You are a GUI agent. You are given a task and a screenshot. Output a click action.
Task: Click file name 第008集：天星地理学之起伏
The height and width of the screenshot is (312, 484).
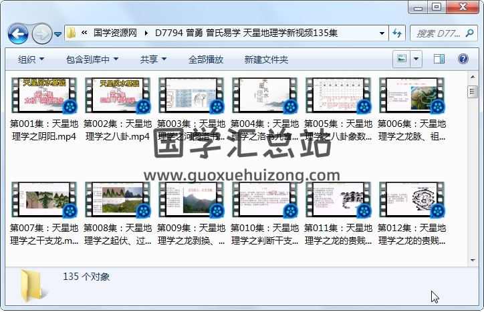[118, 235]
